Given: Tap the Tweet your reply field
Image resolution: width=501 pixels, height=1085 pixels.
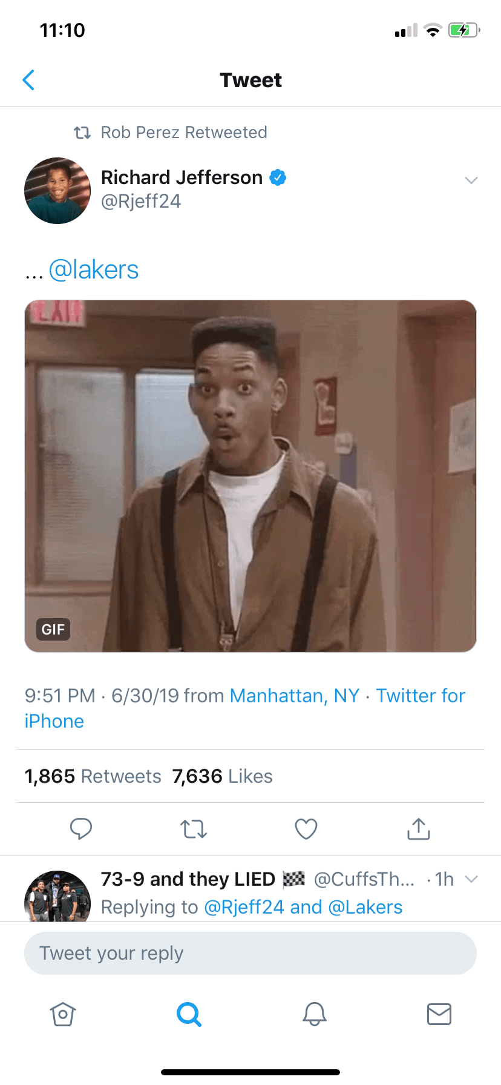Looking at the screenshot, I should [x=250, y=953].
